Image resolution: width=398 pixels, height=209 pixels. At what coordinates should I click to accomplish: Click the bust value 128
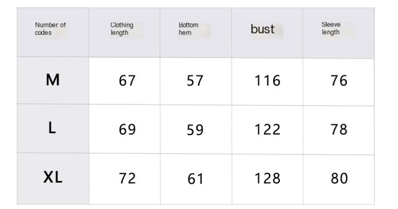pos(267,178)
